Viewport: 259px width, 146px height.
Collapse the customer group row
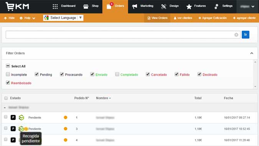click(x=5, y=108)
